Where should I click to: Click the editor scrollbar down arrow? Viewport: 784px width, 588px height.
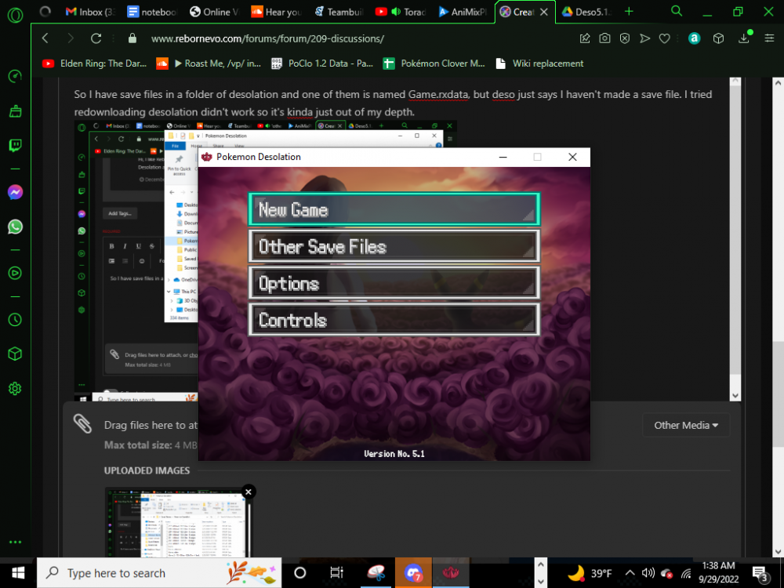tap(735, 395)
